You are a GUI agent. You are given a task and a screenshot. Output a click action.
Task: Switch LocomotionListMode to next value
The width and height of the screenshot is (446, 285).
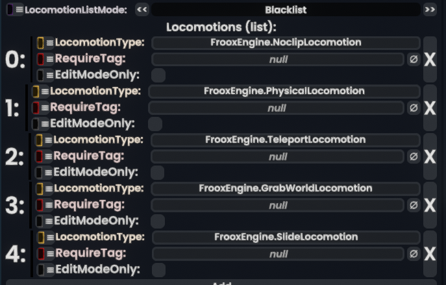coord(430,10)
